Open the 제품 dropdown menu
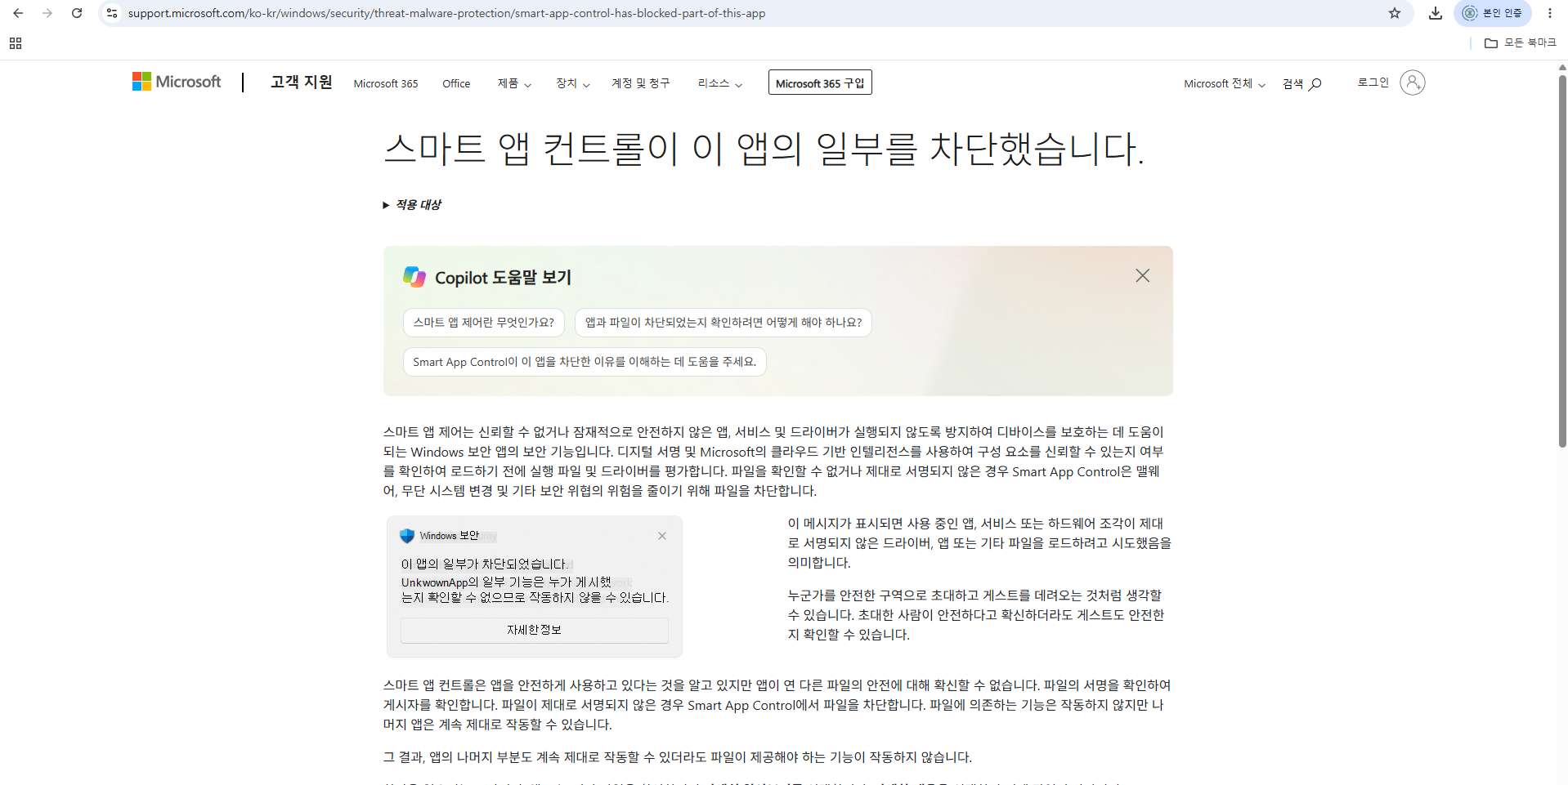1568x785 pixels. pyautogui.click(x=514, y=83)
